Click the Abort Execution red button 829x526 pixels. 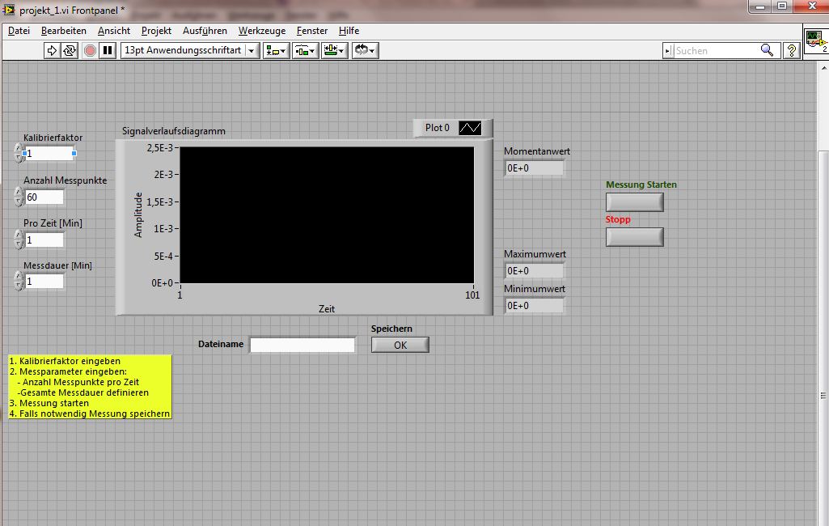90,50
